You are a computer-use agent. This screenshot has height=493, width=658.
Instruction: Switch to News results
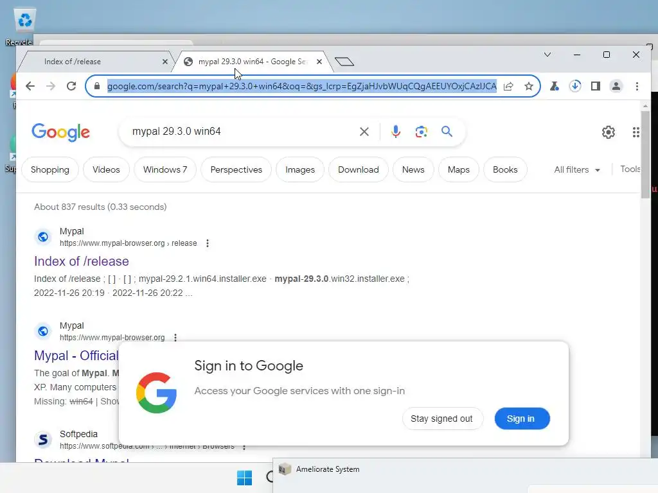[413, 169]
